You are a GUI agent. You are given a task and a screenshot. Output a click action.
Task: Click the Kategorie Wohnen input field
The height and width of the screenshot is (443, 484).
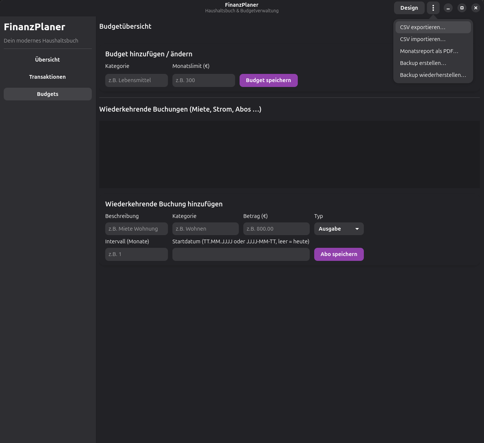pyautogui.click(x=205, y=229)
